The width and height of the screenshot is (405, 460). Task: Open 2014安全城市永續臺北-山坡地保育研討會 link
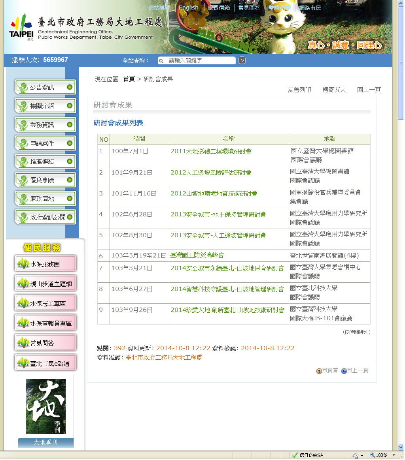227,268
